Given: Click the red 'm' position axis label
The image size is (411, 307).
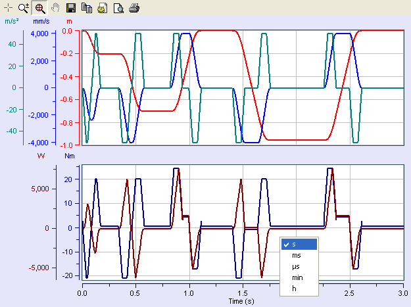Looking at the screenshot, I should tap(69, 22).
